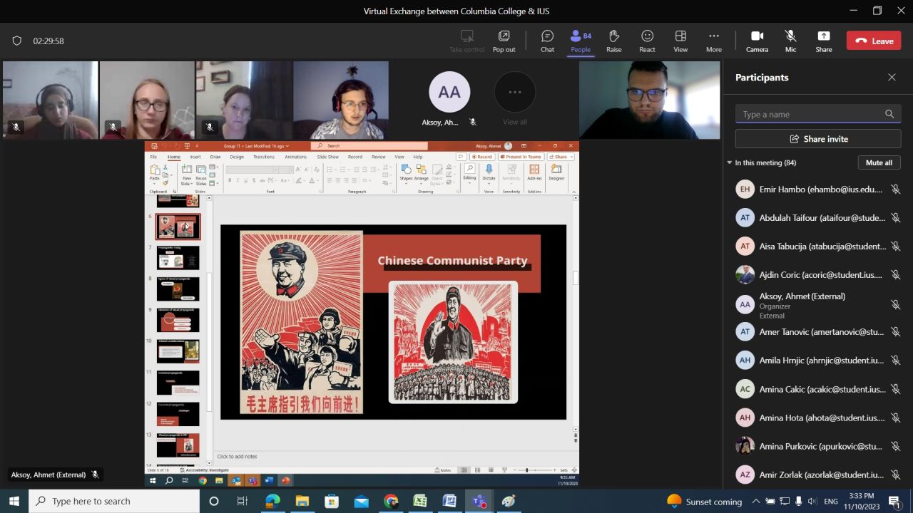
Task: Show hidden icons in system tray
Action: [755, 502]
